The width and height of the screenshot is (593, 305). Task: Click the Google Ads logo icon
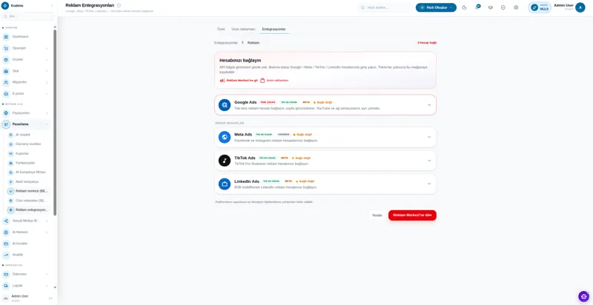pos(225,105)
